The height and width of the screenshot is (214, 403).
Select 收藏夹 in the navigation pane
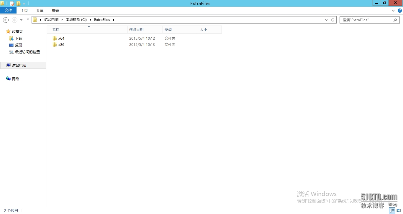[17, 31]
